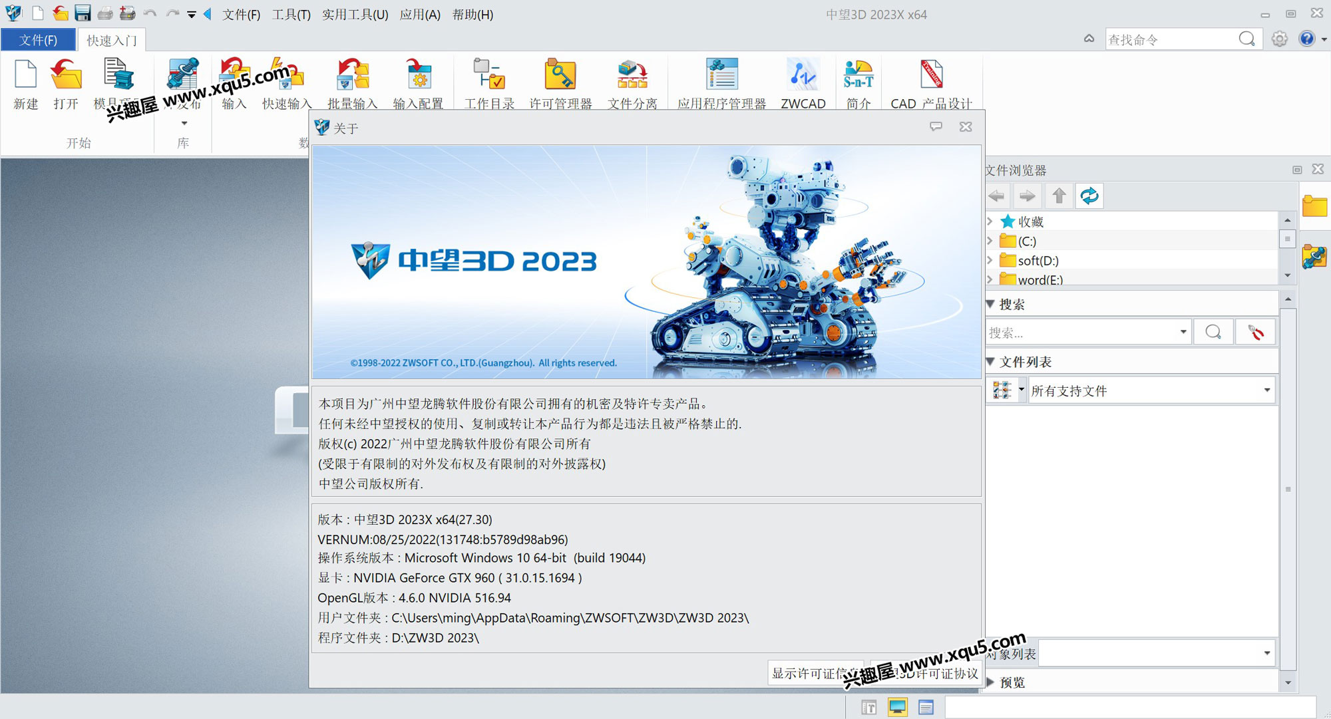Open 许可管理器 (License Manager)
Image resolution: width=1331 pixels, height=719 pixels.
[x=560, y=84]
